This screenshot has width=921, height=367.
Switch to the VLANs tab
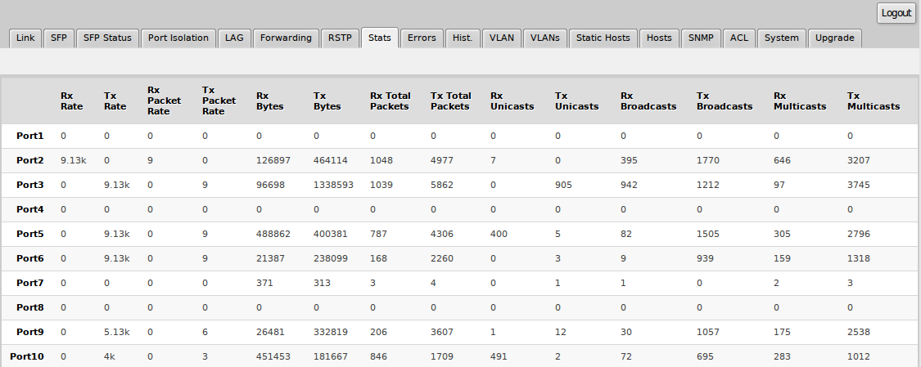[544, 38]
